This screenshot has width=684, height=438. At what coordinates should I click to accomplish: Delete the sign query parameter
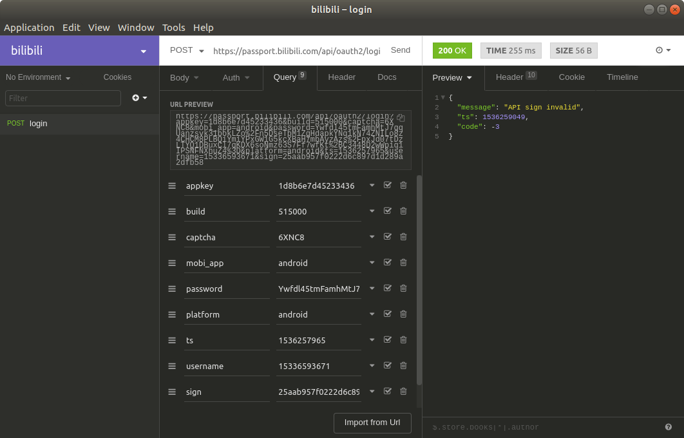(403, 392)
